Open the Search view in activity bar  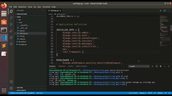tap(11, 18)
